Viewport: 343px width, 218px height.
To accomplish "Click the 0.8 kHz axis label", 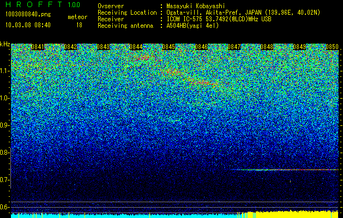I will coord(4,153).
